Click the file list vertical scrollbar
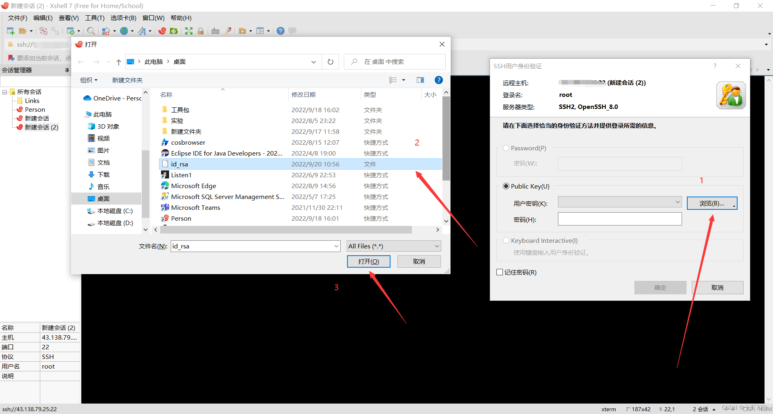Image resolution: width=773 pixels, height=414 pixels. (446, 138)
